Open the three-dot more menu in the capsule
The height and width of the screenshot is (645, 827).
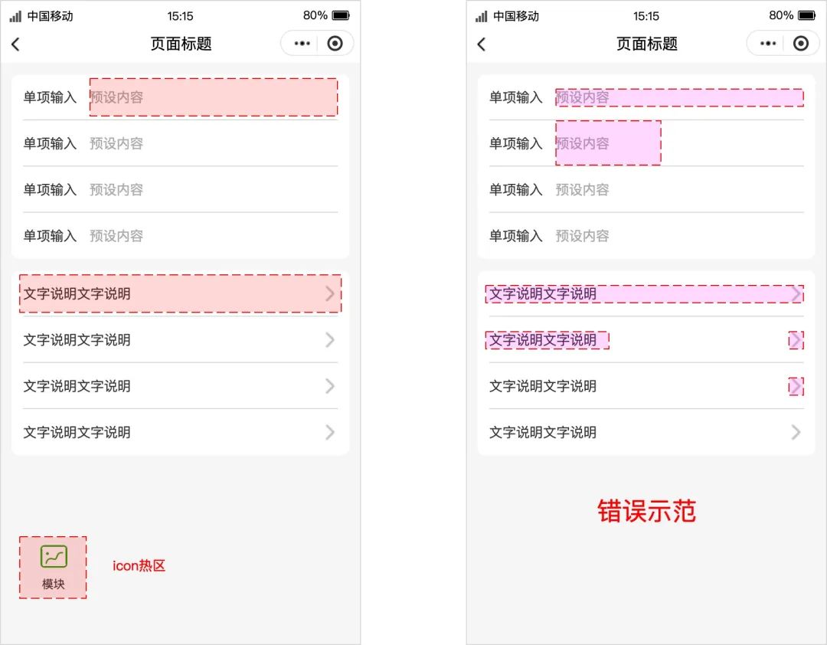coord(301,44)
